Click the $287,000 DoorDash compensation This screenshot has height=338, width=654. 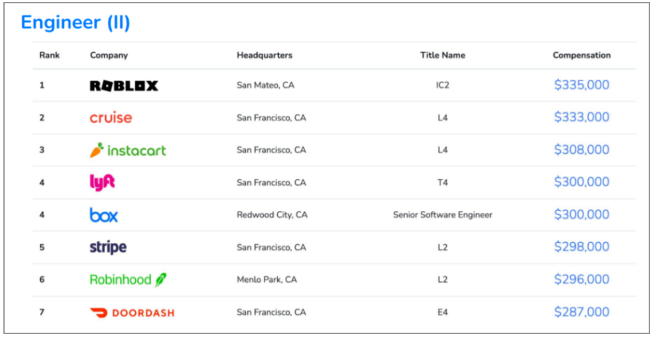(x=581, y=312)
